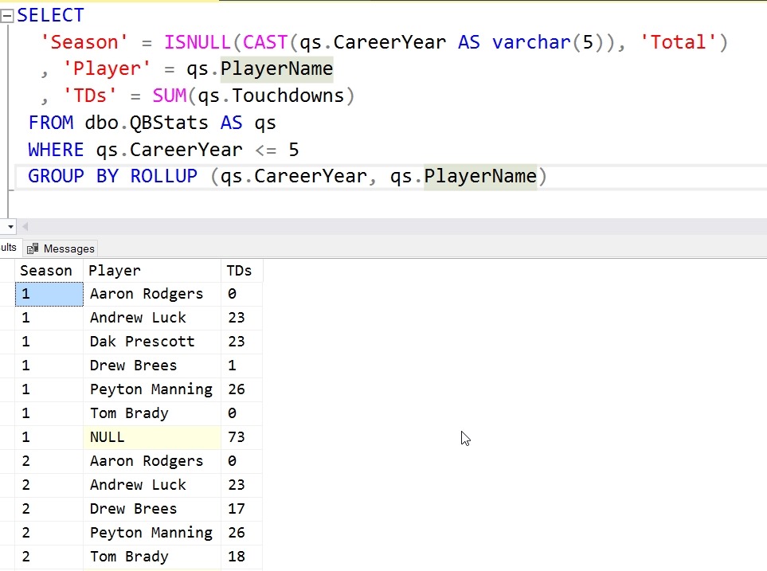767x571 pixels.
Task: Collapse the SELECT query outline block
Action: (x=7, y=16)
